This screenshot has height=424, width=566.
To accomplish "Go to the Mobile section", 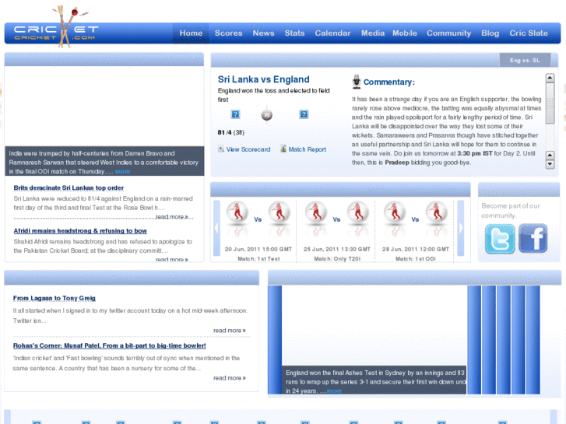I will point(405,33).
